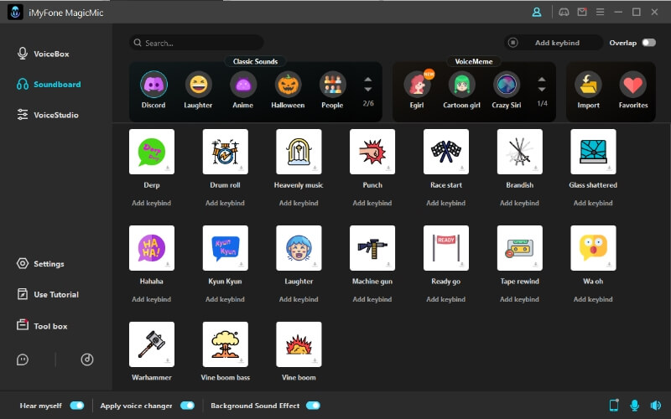Go to next Classic Sounds page

[368, 90]
